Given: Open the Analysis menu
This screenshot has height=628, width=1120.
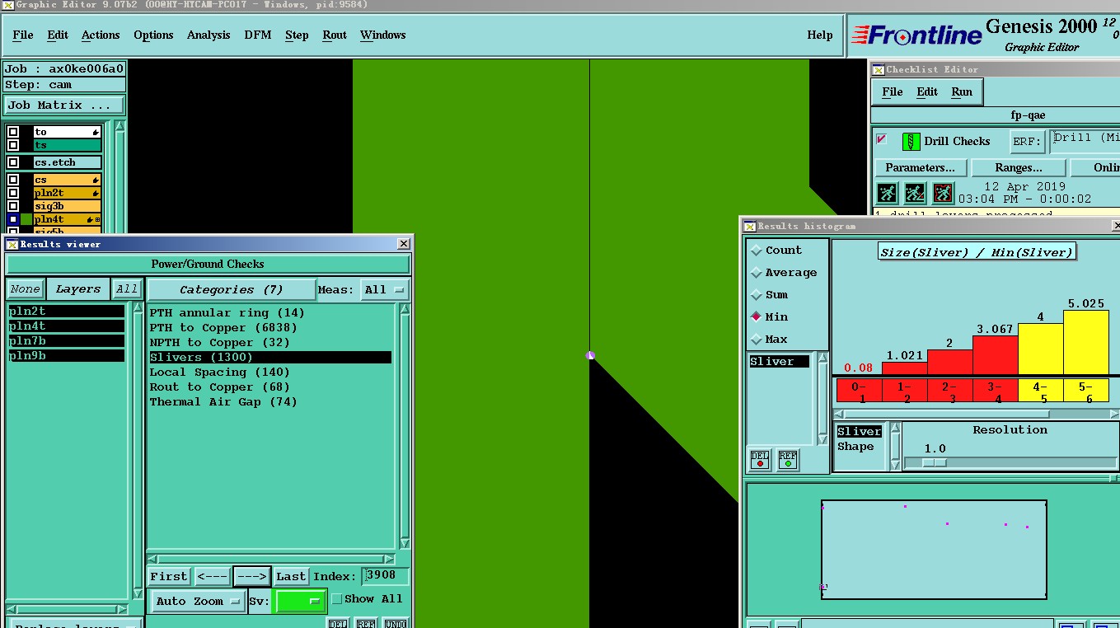Looking at the screenshot, I should (209, 35).
